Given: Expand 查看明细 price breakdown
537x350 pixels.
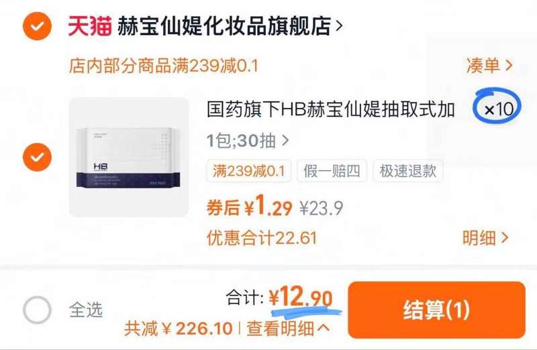Looking at the screenshot, I should pyautogui.click(x=288, y=329).
